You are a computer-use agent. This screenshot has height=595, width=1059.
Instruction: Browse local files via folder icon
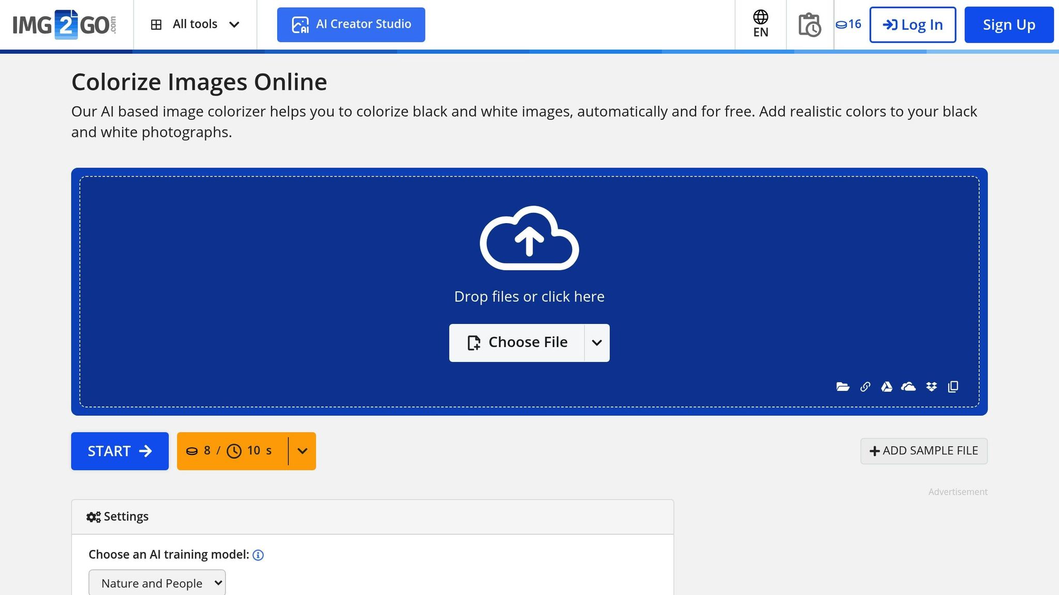click(x=843, y=387)
